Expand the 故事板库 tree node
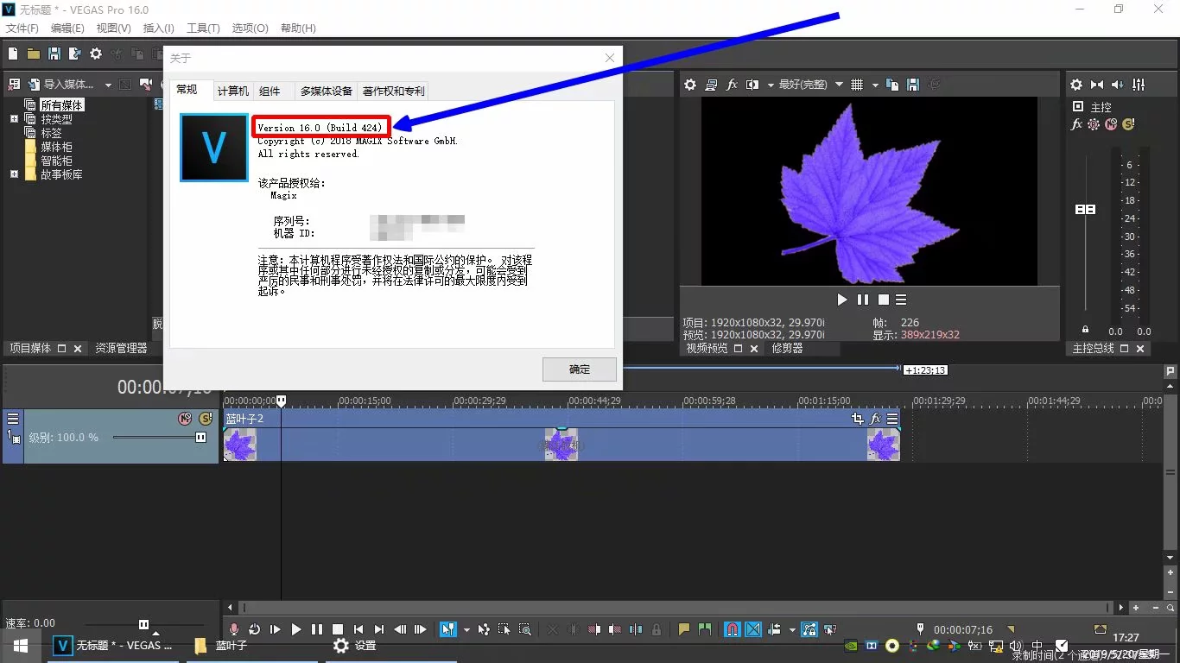The height and width of the screenshot is (663, 1180). click(14, 174)
